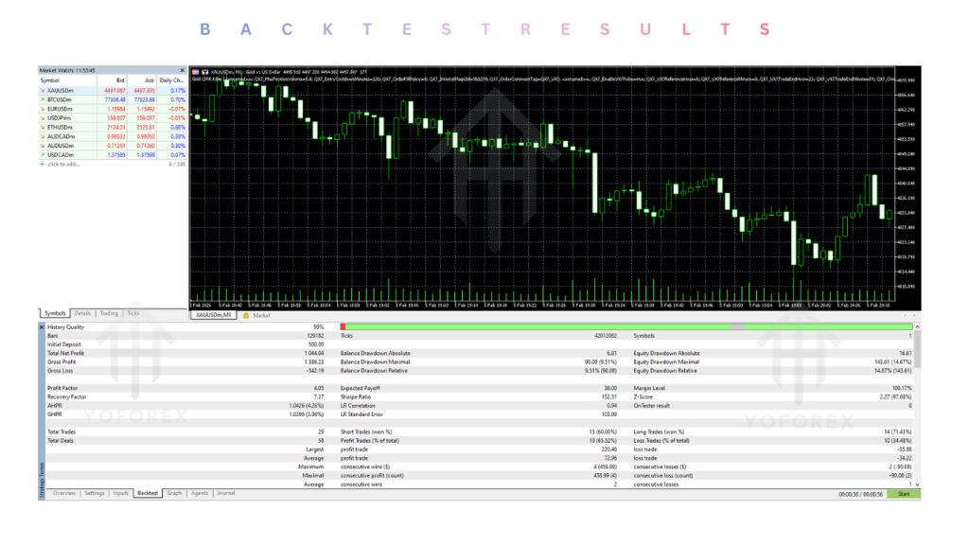The height and width of the screenshot is (545, 969).
Task: Open the Details tab in Market Watch
Action: click(83, 313)
